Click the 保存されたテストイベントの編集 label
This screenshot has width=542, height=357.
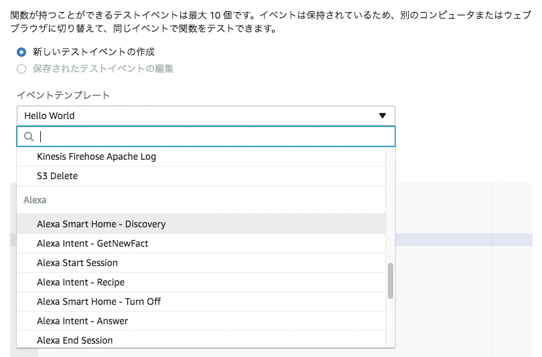point(103,69)
